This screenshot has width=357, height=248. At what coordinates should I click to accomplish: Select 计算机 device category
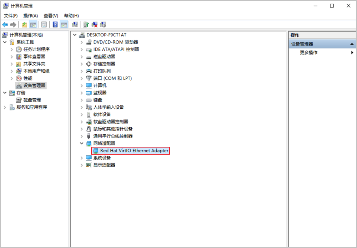click(x=100, y=86)
